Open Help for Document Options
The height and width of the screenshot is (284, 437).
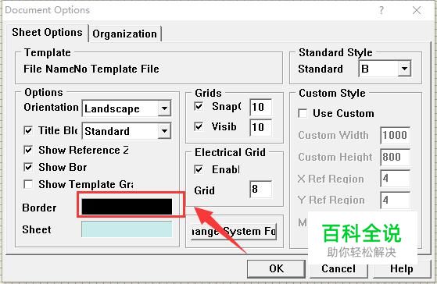(x=401, y=269)
